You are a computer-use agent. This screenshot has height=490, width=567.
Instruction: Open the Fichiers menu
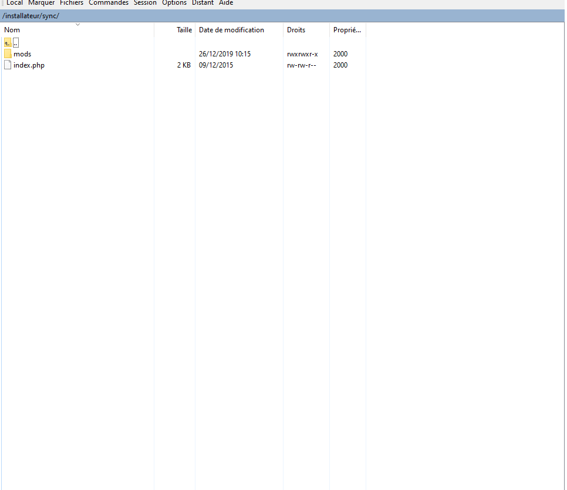coord(72,3)
